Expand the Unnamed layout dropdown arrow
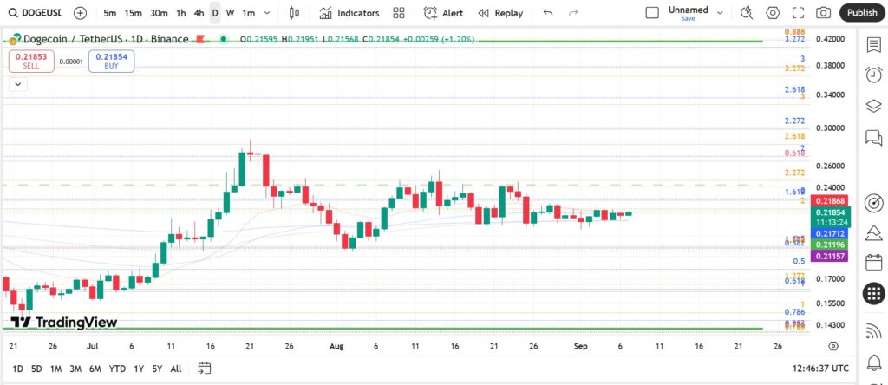Viewport: 888px width, 385px height. 720,12
